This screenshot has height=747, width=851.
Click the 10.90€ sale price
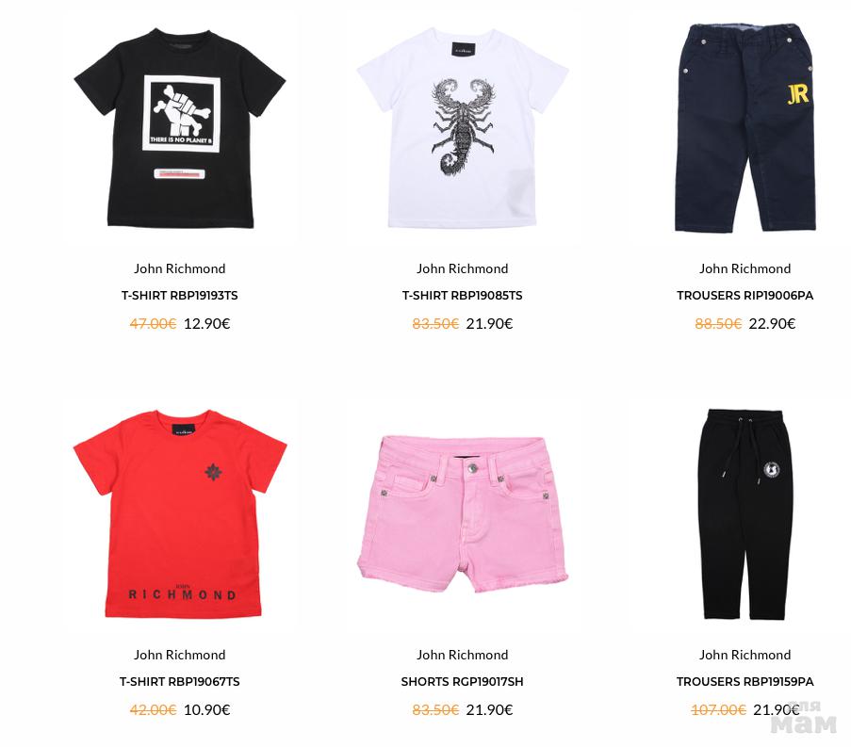tap(206, 710)
